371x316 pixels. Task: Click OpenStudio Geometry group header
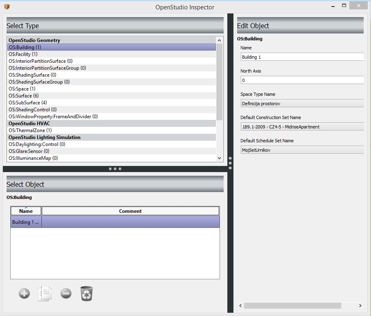(112, 40)
